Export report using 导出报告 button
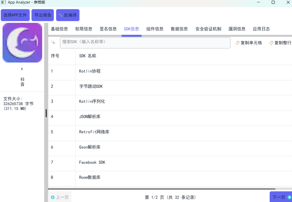This screenshot has width=292, height=202. (43, 15)
